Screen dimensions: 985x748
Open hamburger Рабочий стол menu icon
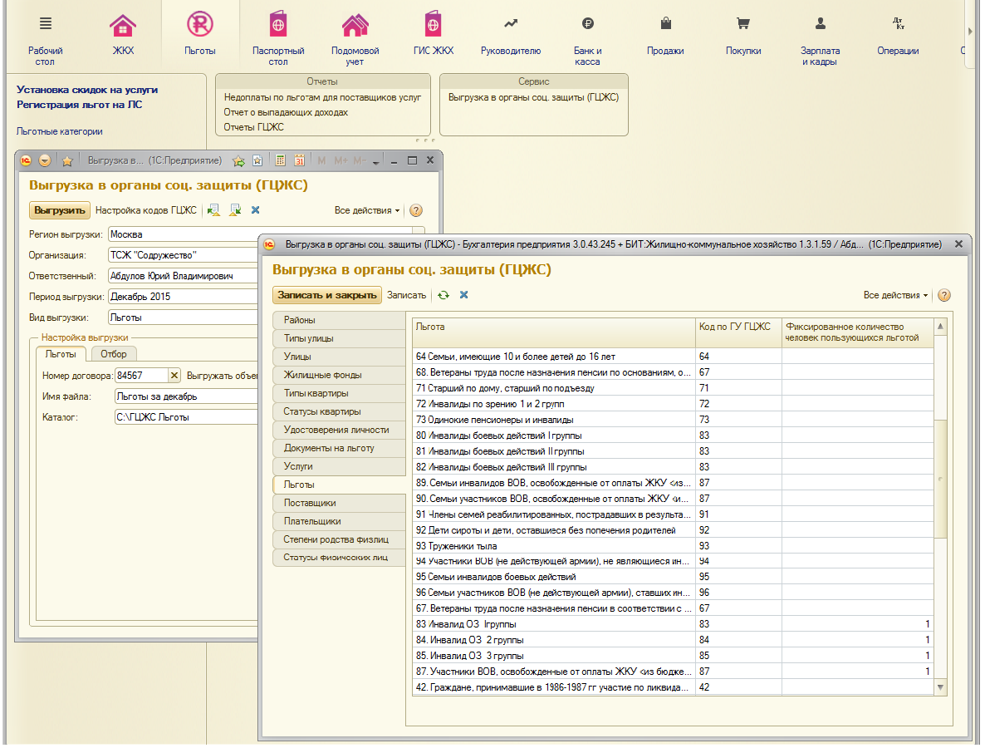click(x=45, y=24)
